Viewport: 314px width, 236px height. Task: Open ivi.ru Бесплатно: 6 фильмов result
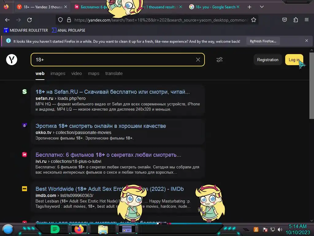pyautogui.click(x=108, y=155)
